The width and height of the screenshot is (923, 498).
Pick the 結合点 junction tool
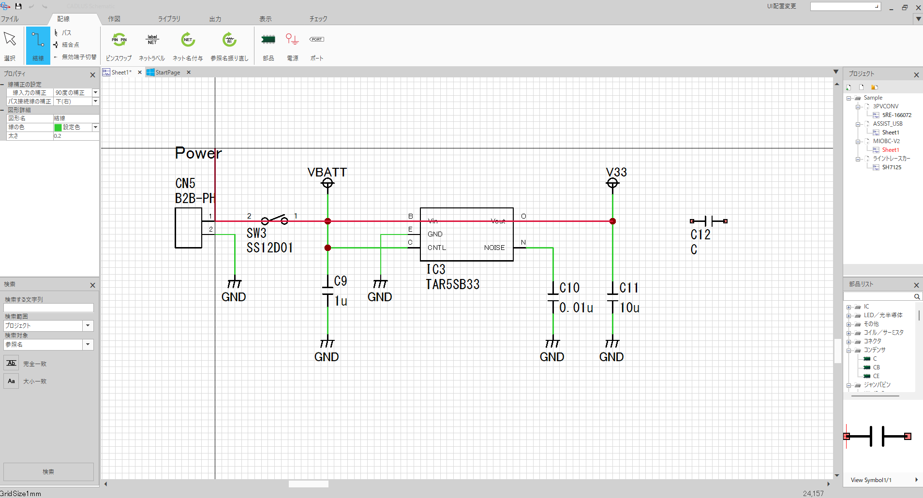pyautogui.click(x=66, y=44)
